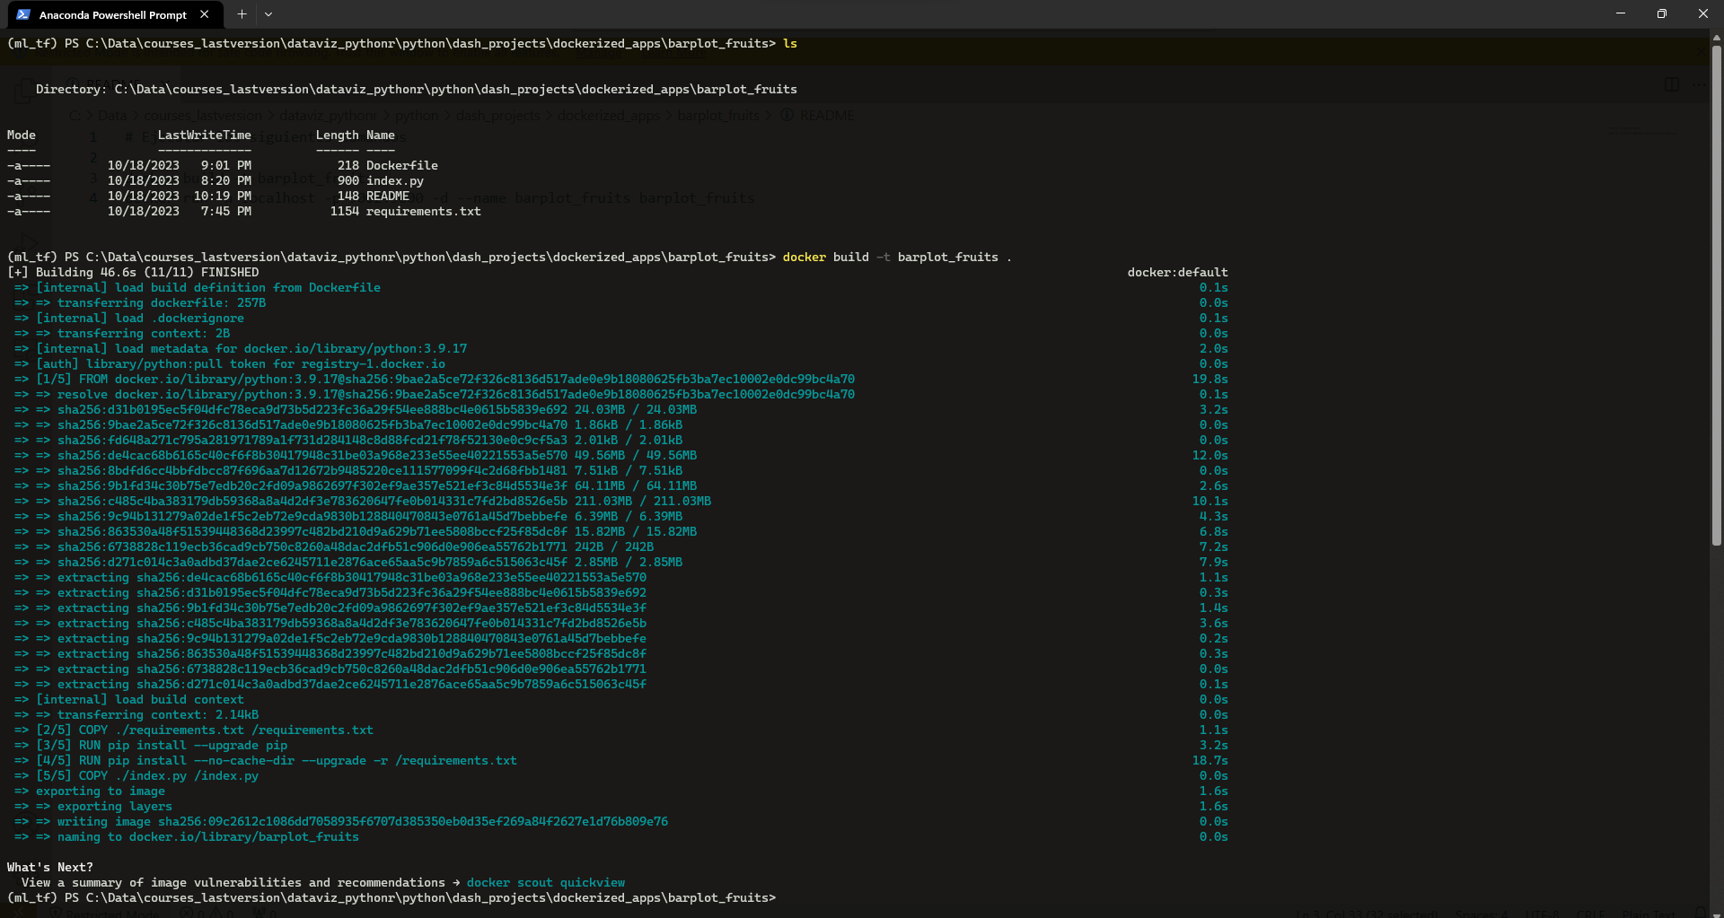1724x918 pixels.
Task: Click the README file name
Action: [388, 196]
